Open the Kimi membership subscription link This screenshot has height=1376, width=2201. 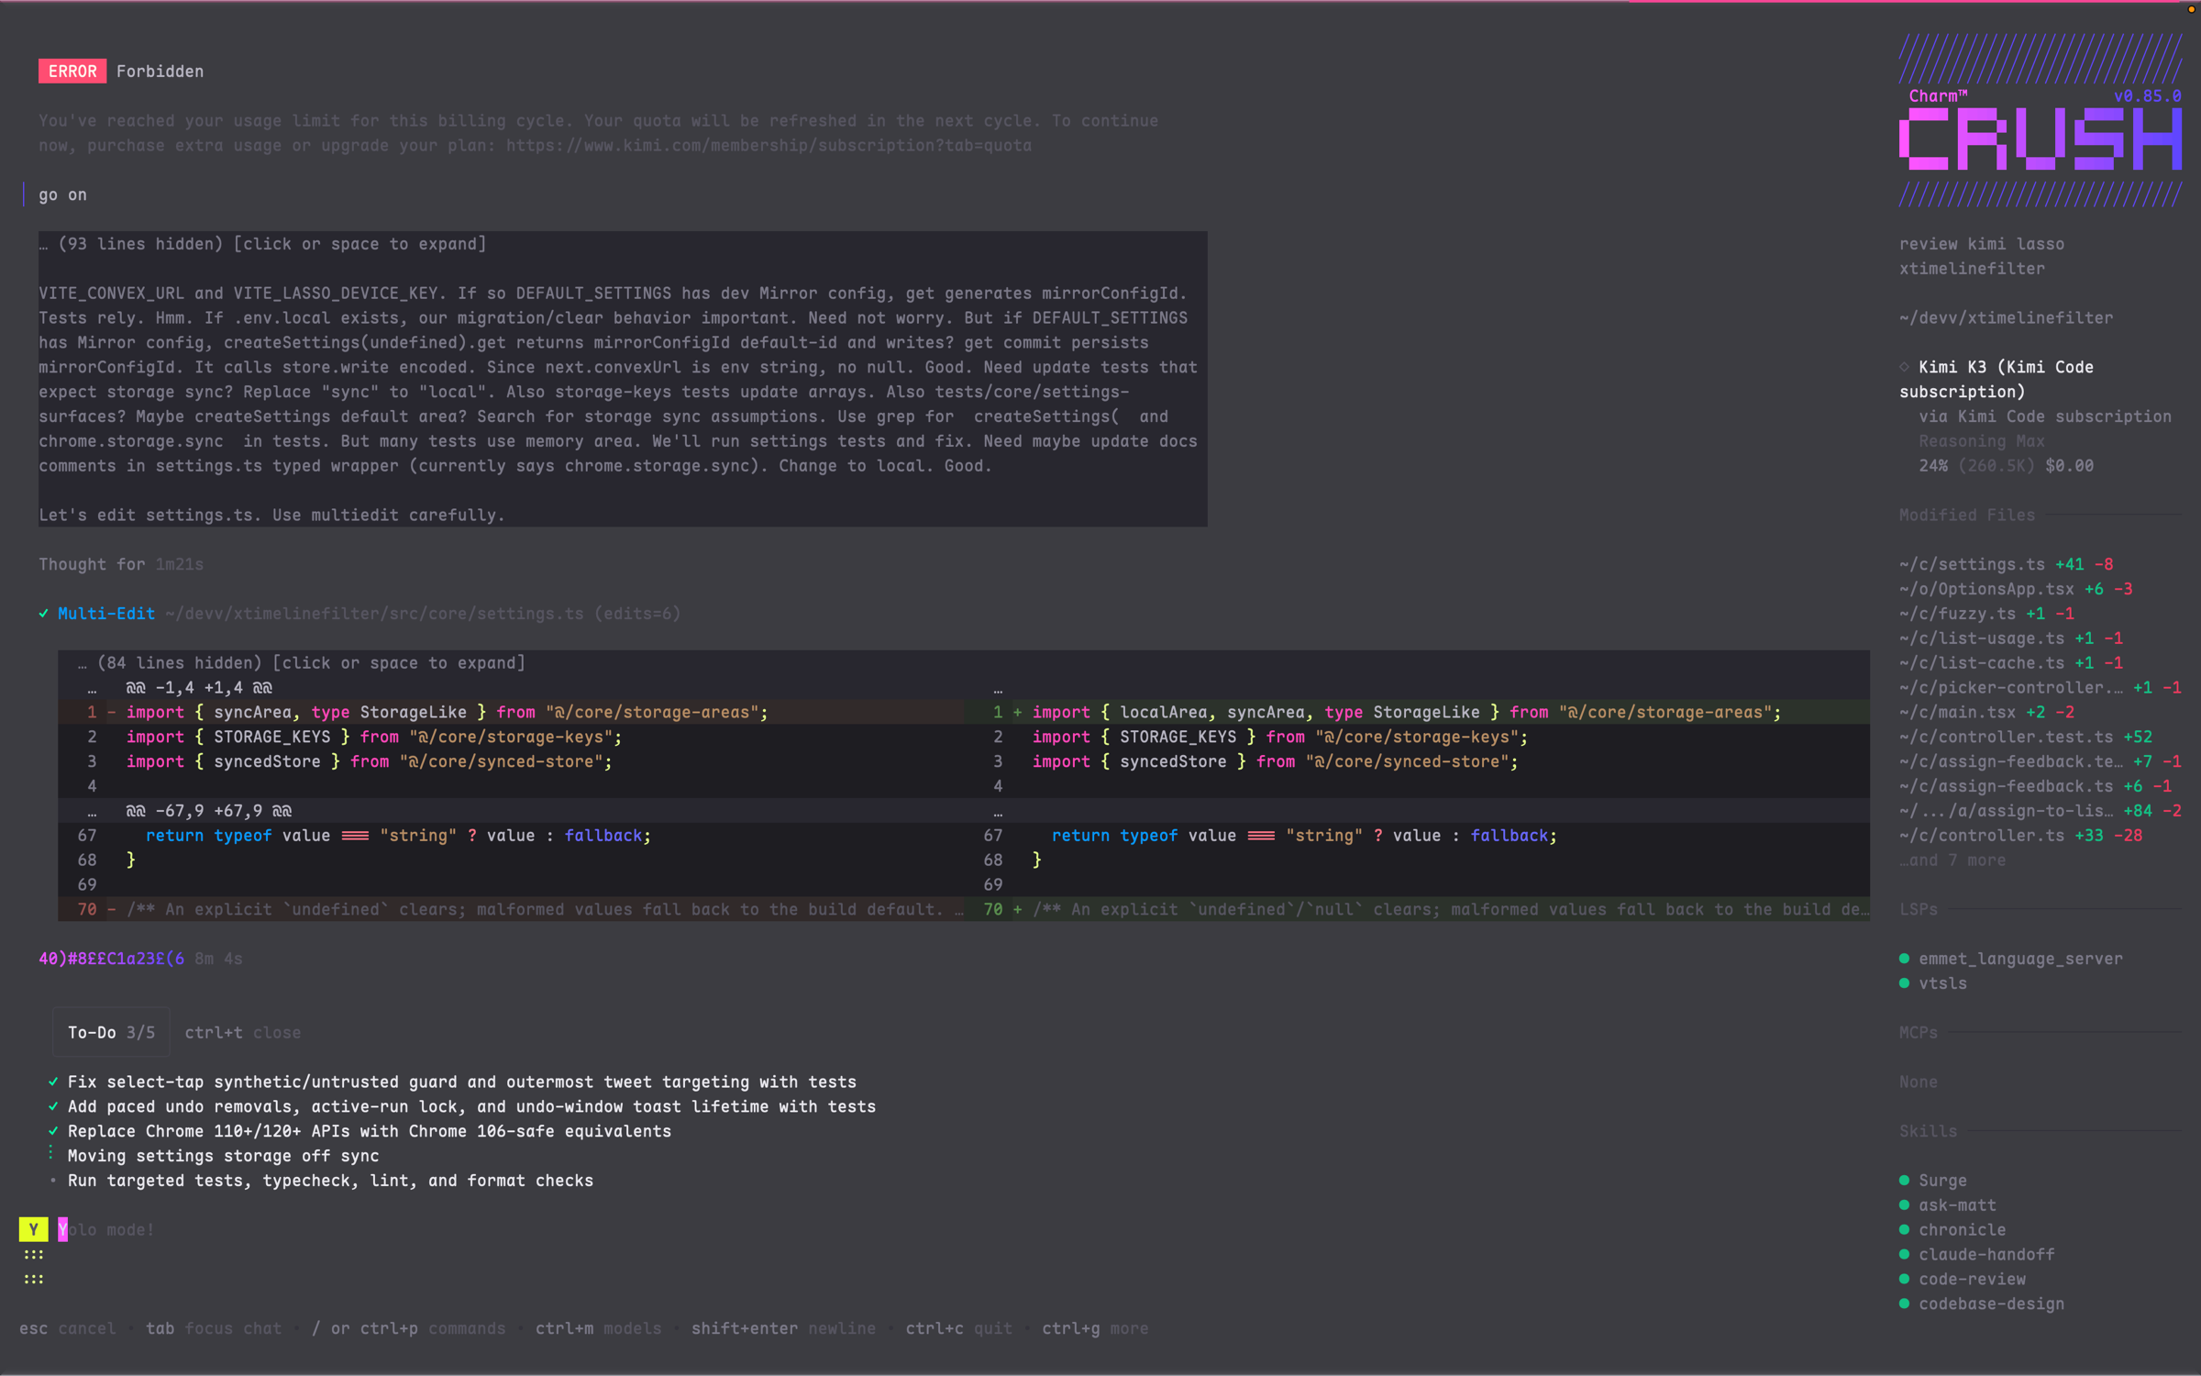[x=769, y=146]
